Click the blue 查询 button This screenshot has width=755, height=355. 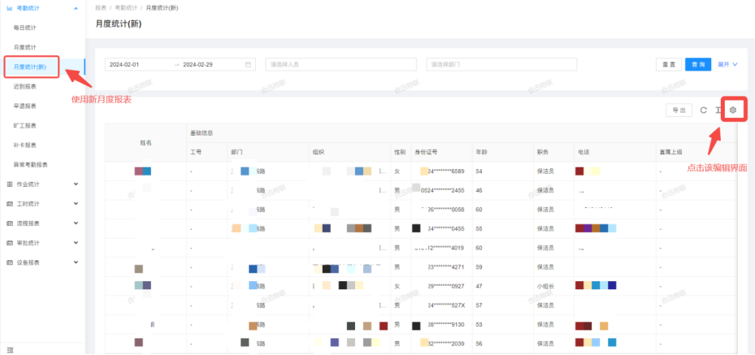pos(698,64)
